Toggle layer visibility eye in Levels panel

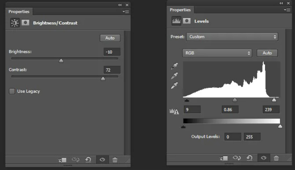(264, 158)
